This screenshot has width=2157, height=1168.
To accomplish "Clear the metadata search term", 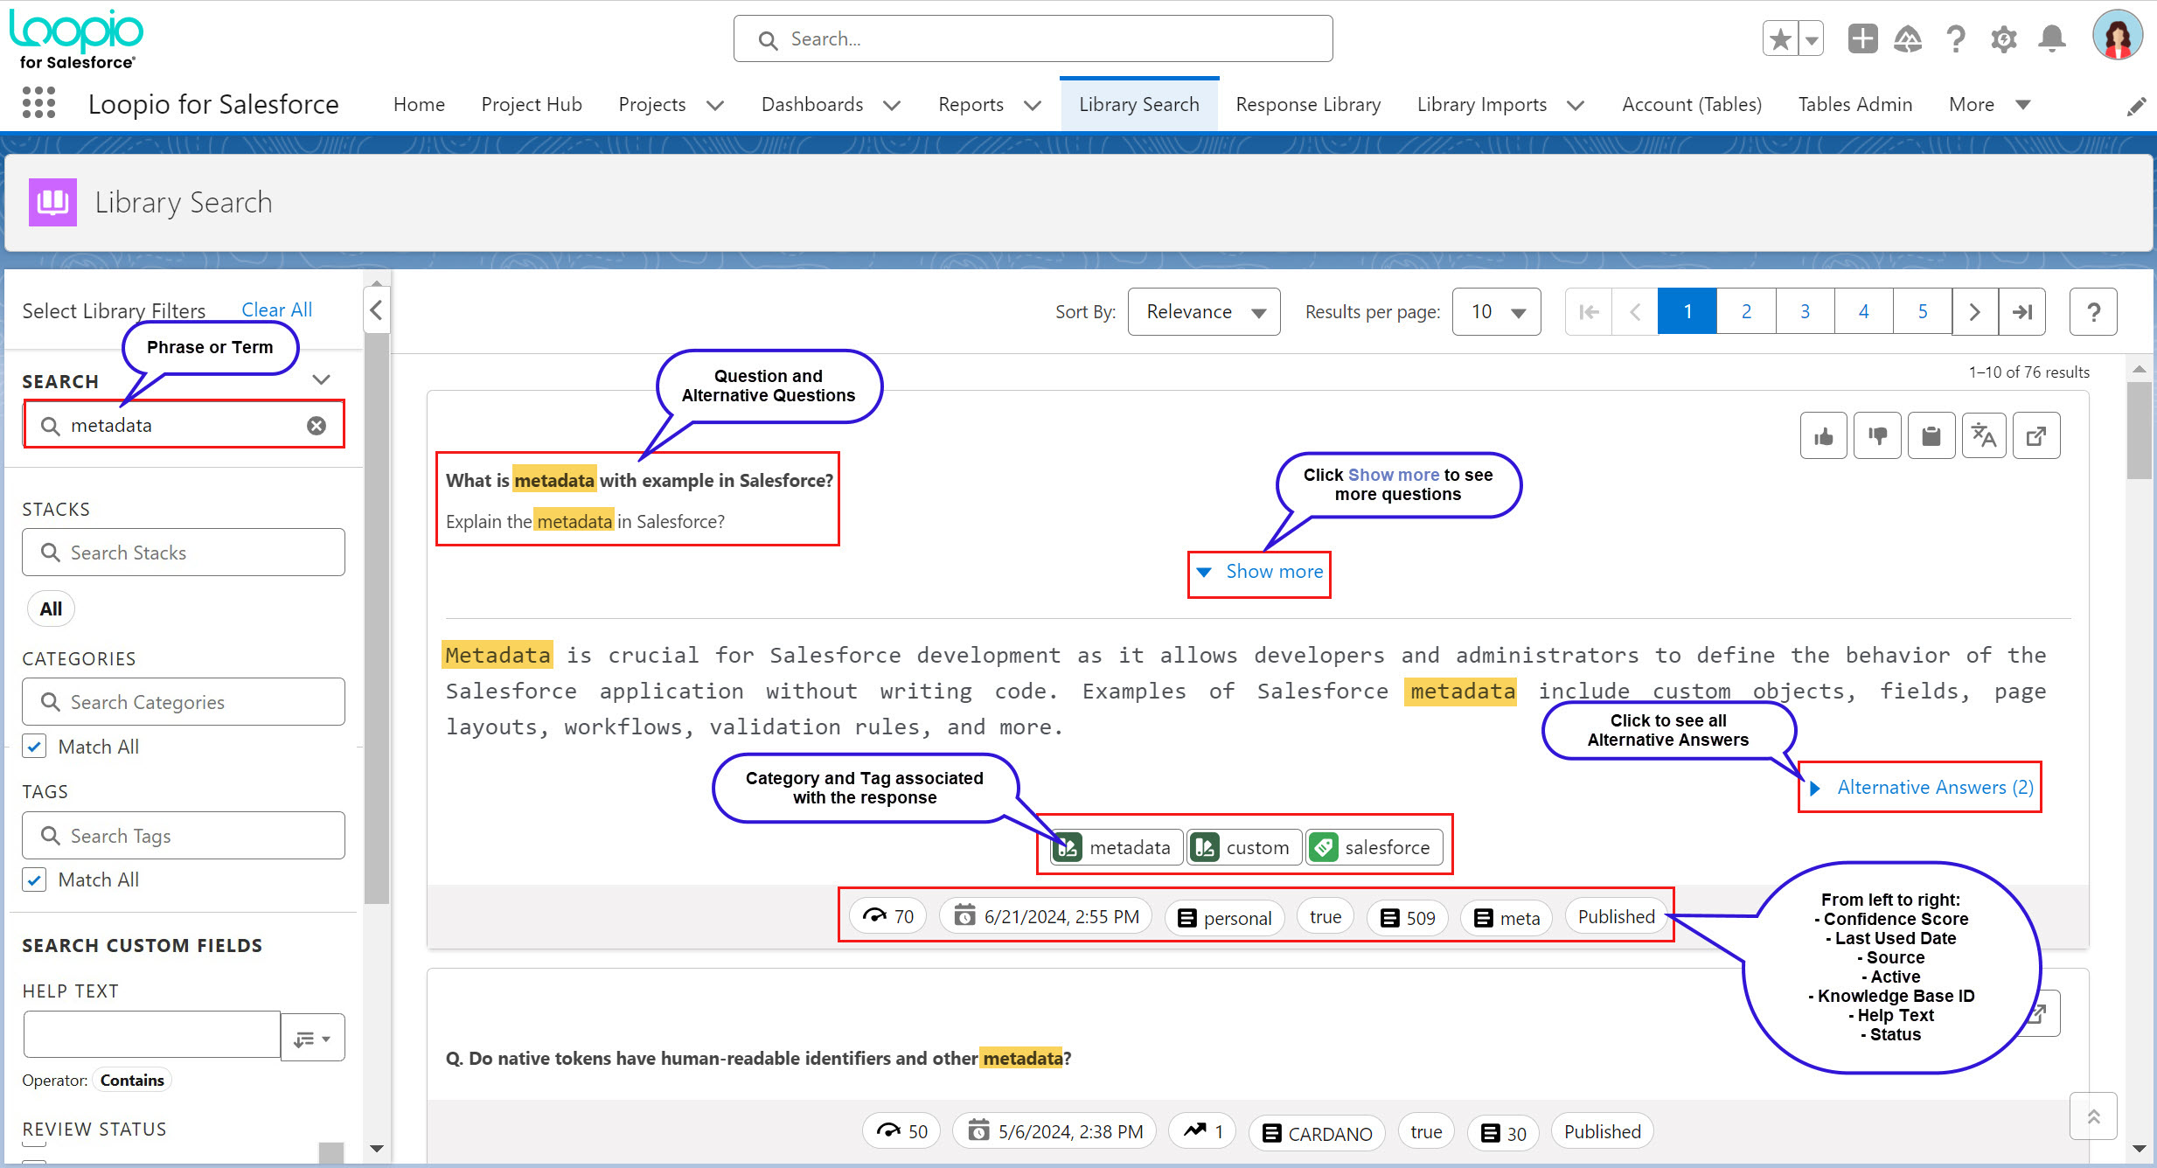I will (317, 426).
